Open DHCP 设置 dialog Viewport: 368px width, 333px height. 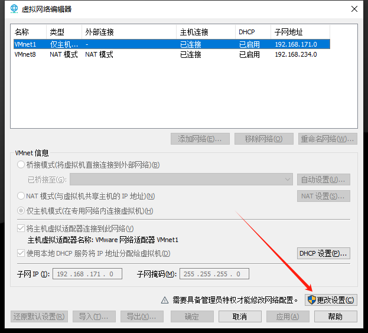pyautogui.click(x=324, y=253)
